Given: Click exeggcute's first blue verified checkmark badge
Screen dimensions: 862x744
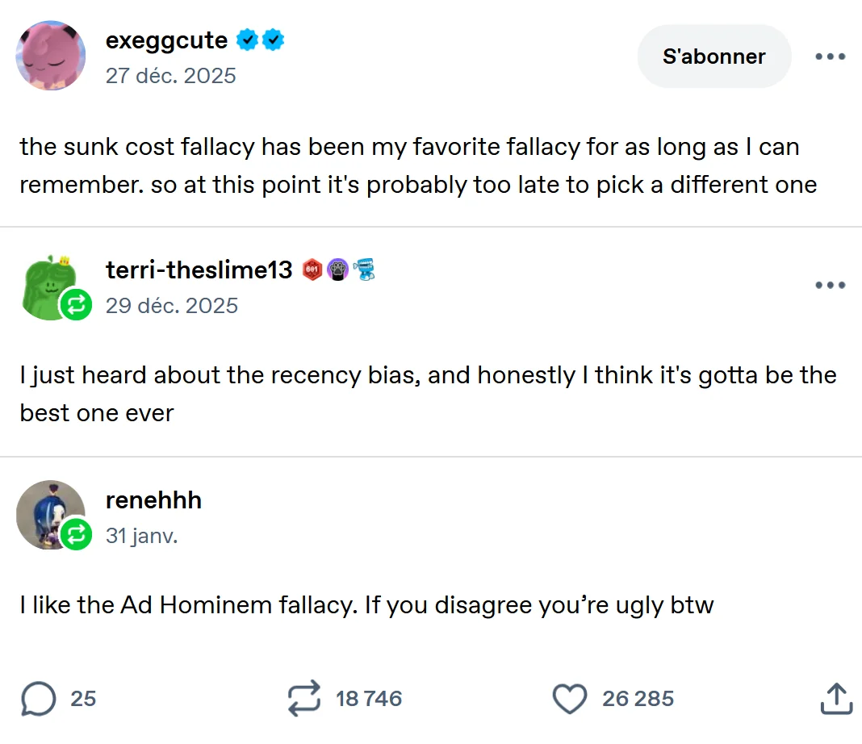Looking at the screenshot, I should click(246, 39).
